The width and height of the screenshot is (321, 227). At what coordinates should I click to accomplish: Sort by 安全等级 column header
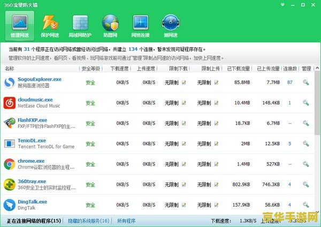pos(91,69)
